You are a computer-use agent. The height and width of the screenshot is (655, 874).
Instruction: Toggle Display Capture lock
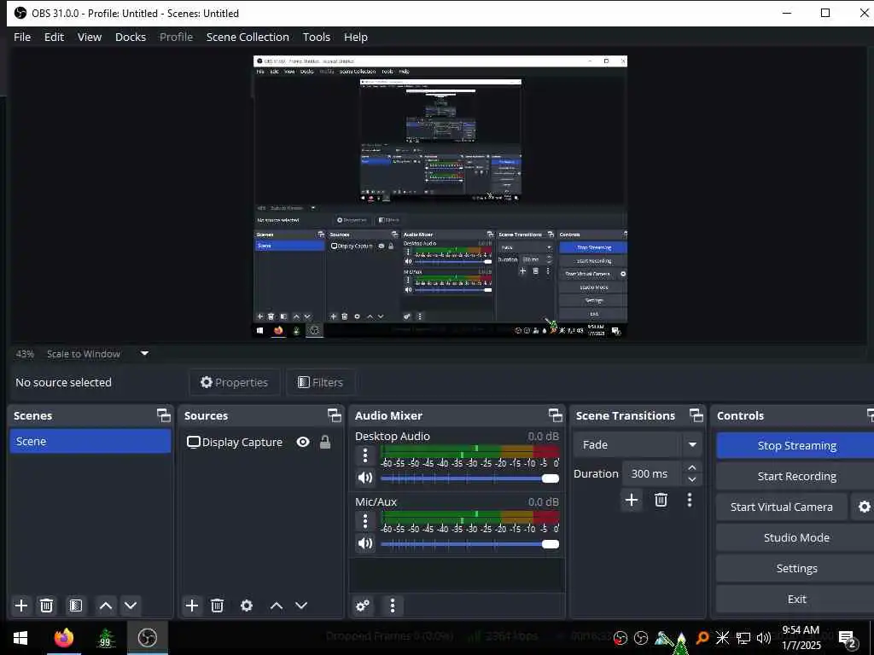tap(325, 442)
